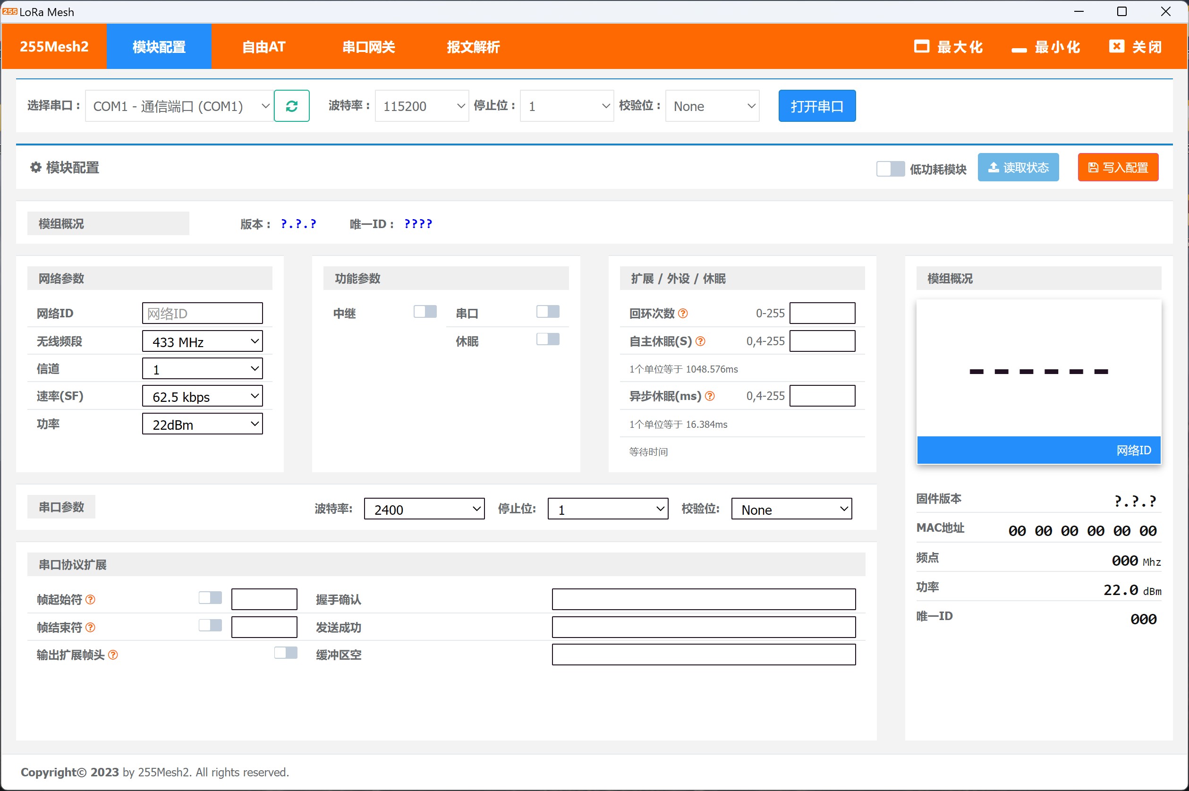Enable the 中继 relay switch
Viewport: 1189px width, 791px height.
pyautogui.click(x=425, y=312)
